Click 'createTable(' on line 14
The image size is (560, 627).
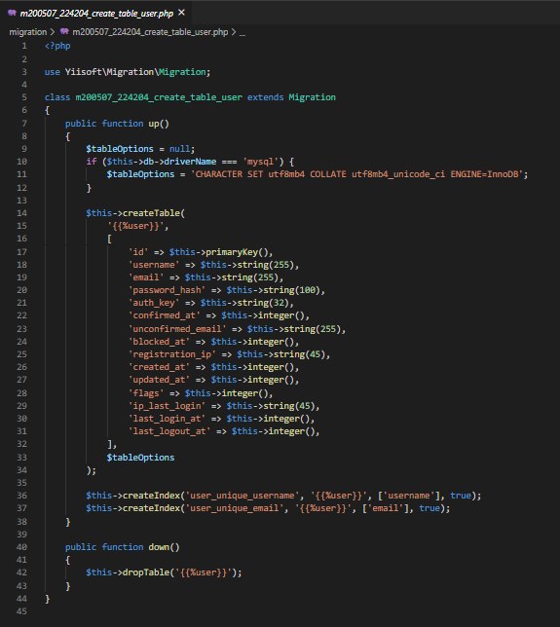click(x=154, y=213)
